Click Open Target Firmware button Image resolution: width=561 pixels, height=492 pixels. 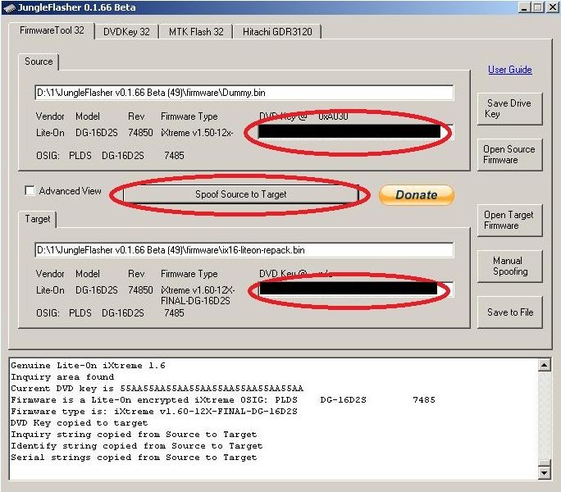509,220
